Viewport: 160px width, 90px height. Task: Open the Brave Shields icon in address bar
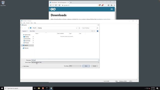[x=99, y=5]
